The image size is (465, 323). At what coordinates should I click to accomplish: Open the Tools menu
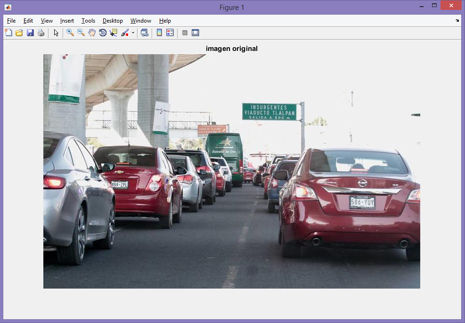pyautogui.click(x=88, y=21)
